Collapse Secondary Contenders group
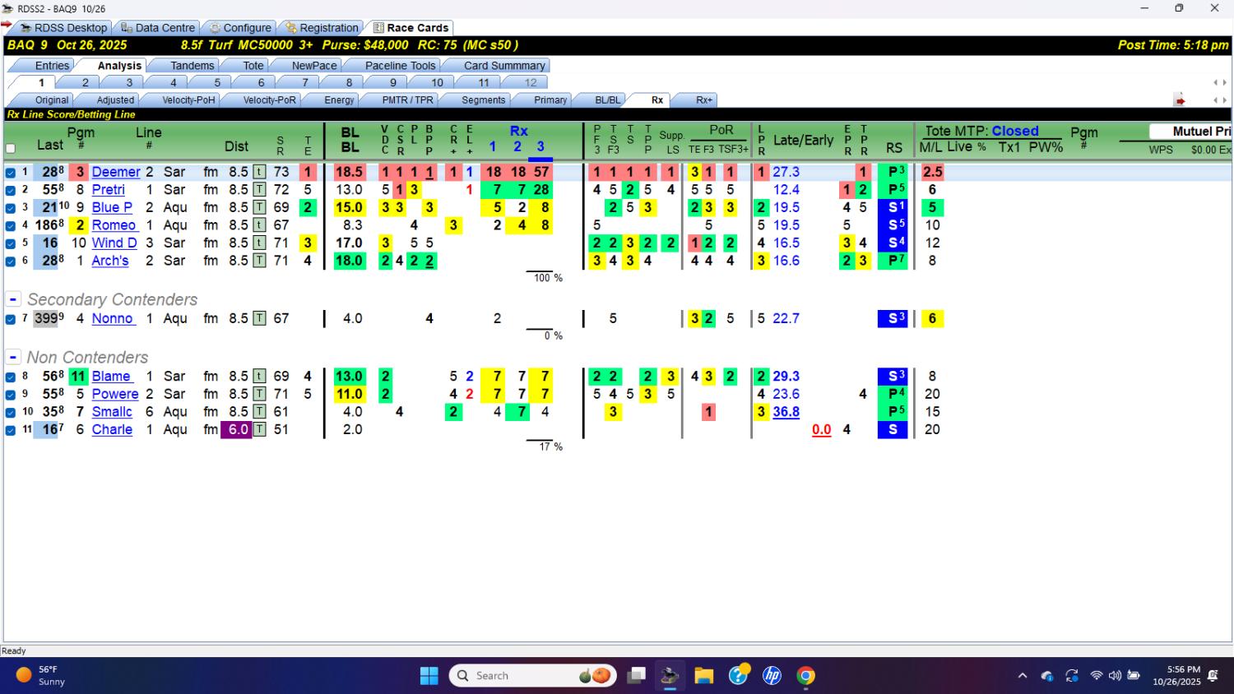 [13, 299]
